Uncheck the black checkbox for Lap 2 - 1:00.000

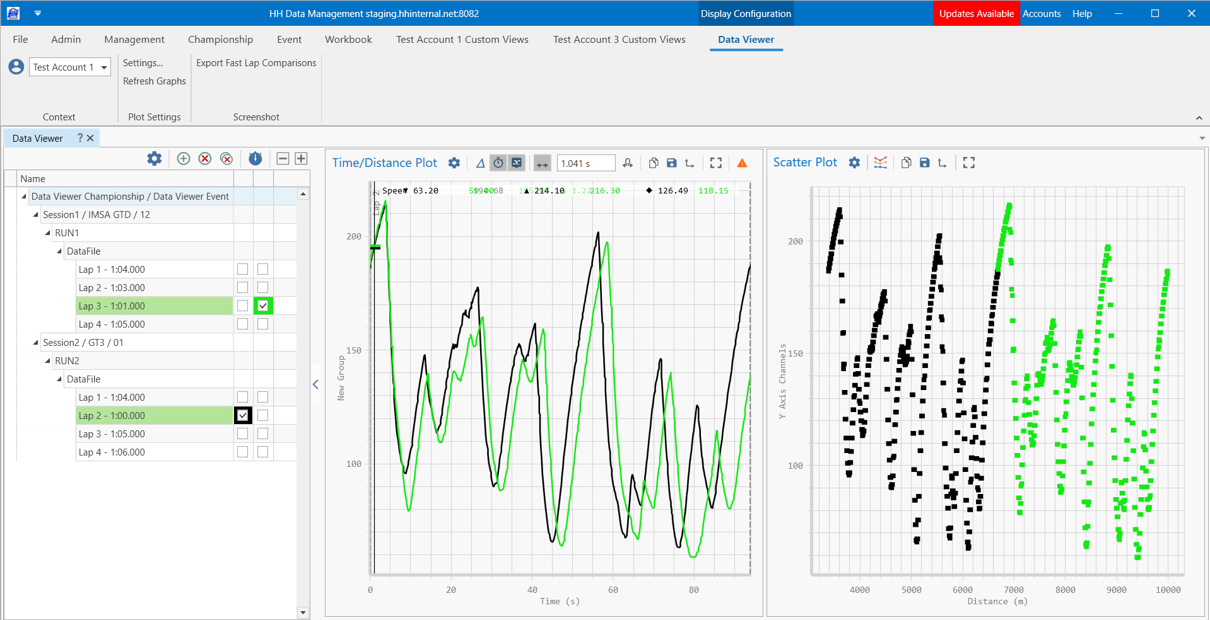pos(243,415)
